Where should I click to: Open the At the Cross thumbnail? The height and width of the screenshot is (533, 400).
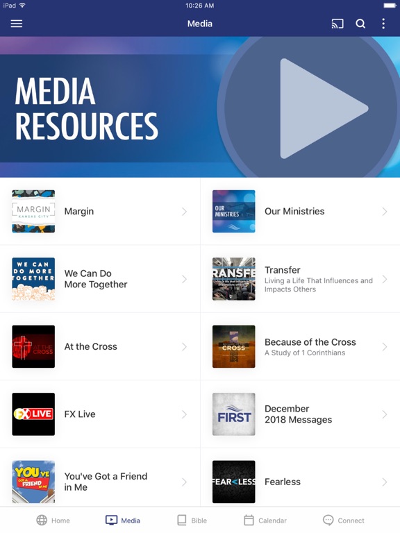click(x=33, y=346)
